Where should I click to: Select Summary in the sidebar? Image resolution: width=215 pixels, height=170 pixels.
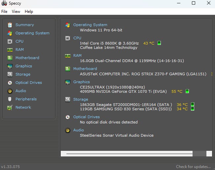pos(25,25)
